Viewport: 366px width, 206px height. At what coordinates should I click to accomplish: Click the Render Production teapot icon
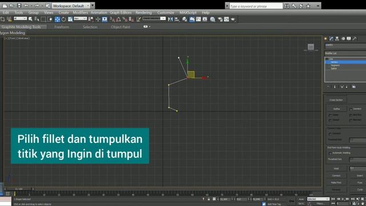(233, 19)
